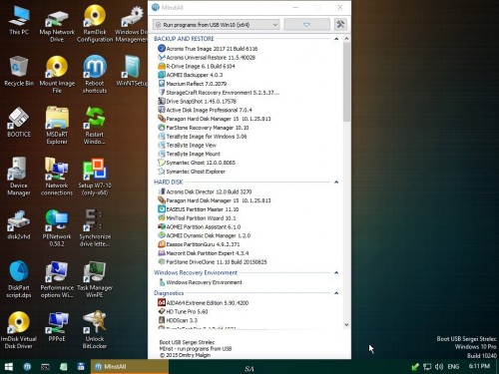Select Macrorit Disk Partition Expert entry
499x374 pixels.
coord(203,253)
